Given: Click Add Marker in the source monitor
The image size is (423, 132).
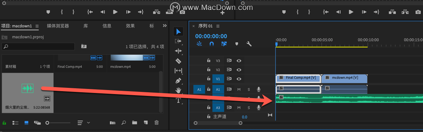Looking at the screenshot, I should coord(48,12).
